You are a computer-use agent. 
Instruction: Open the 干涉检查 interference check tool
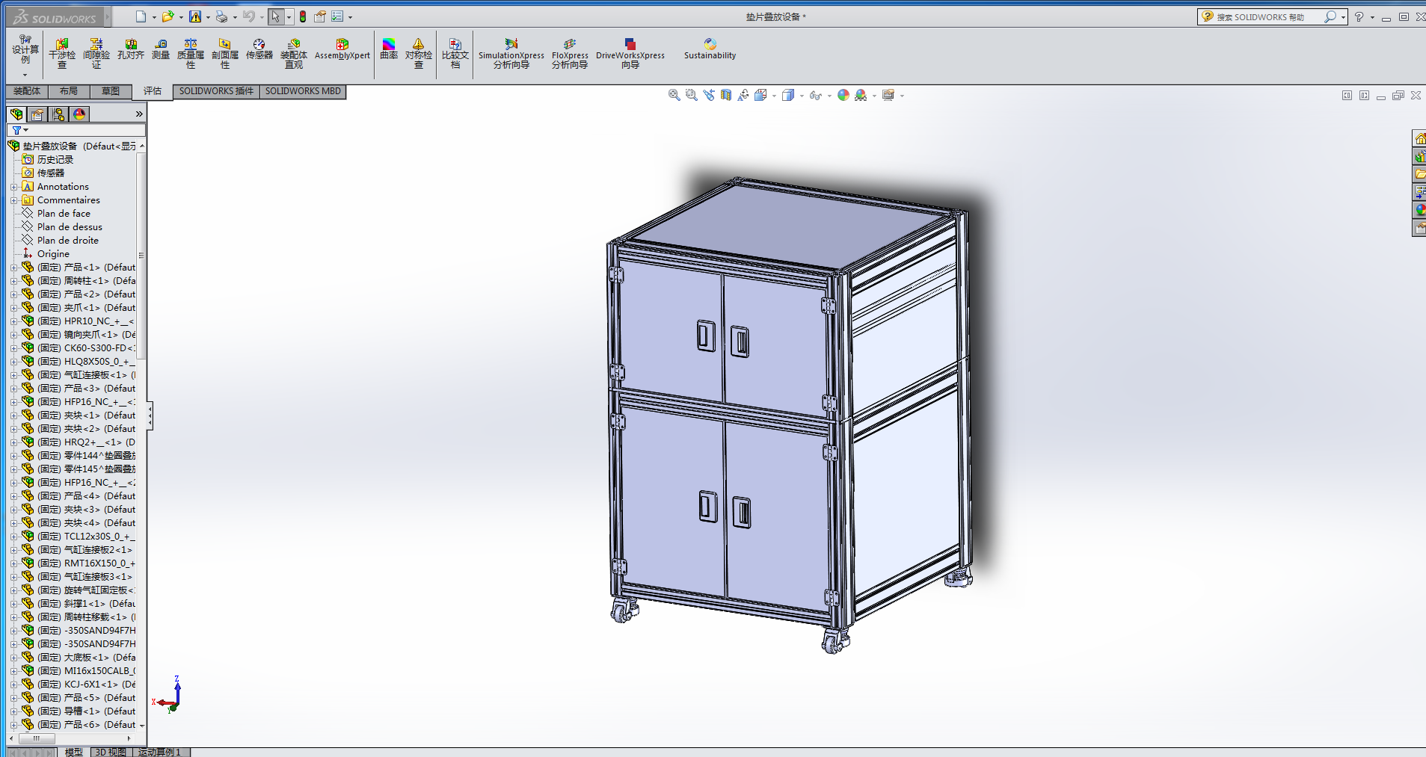[x=62, y=54]
